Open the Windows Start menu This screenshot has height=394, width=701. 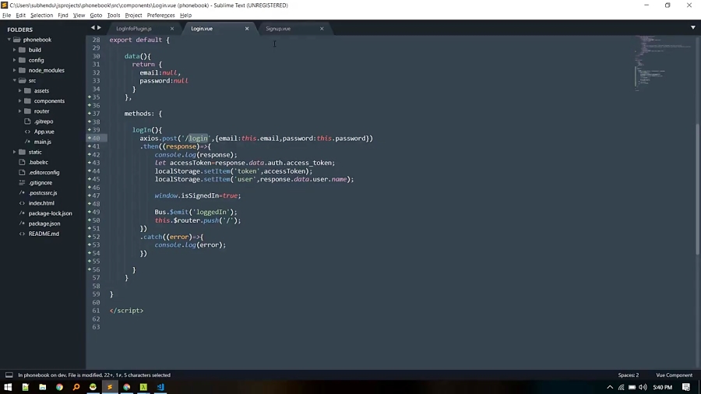pyautogui.click(x=8, y=387)
